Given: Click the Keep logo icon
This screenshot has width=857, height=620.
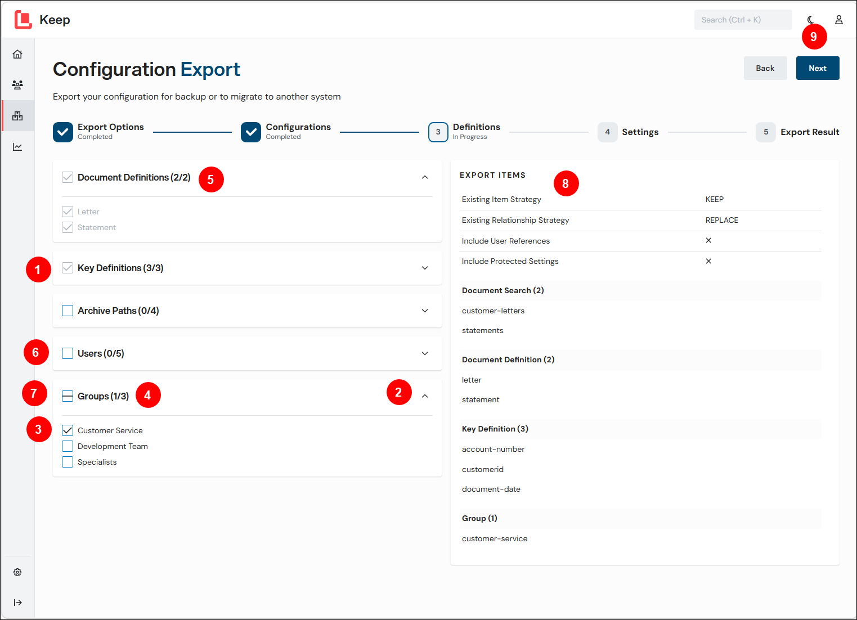Looking at the screenshot, I should (23, 20).
